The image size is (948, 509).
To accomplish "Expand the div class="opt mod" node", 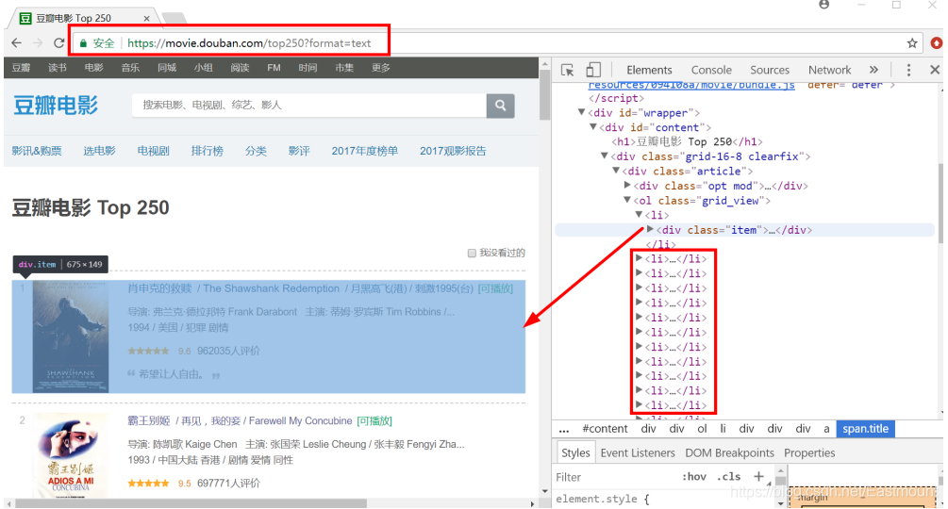I will click(627, 185).
